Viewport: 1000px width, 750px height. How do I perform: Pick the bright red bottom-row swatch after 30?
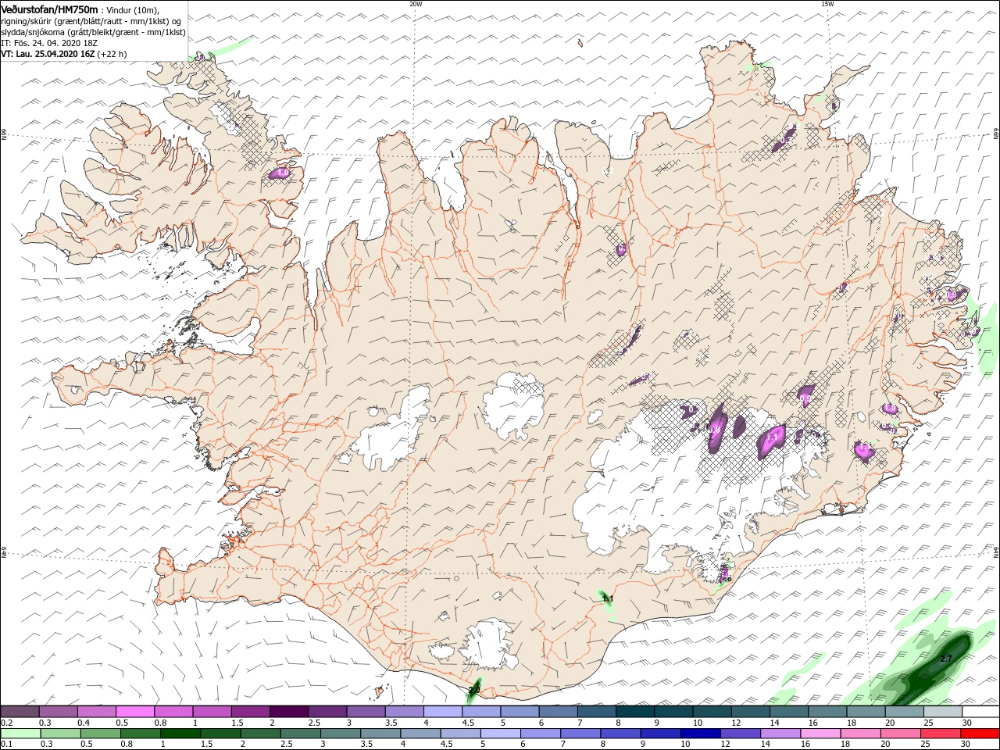coord(980,734)
